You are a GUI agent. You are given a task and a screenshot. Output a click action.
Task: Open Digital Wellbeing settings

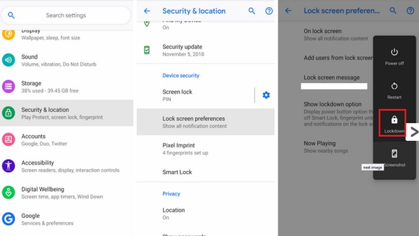[x=66, y=192]
